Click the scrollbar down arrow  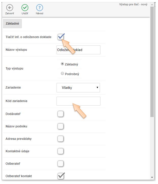[152, 177]
